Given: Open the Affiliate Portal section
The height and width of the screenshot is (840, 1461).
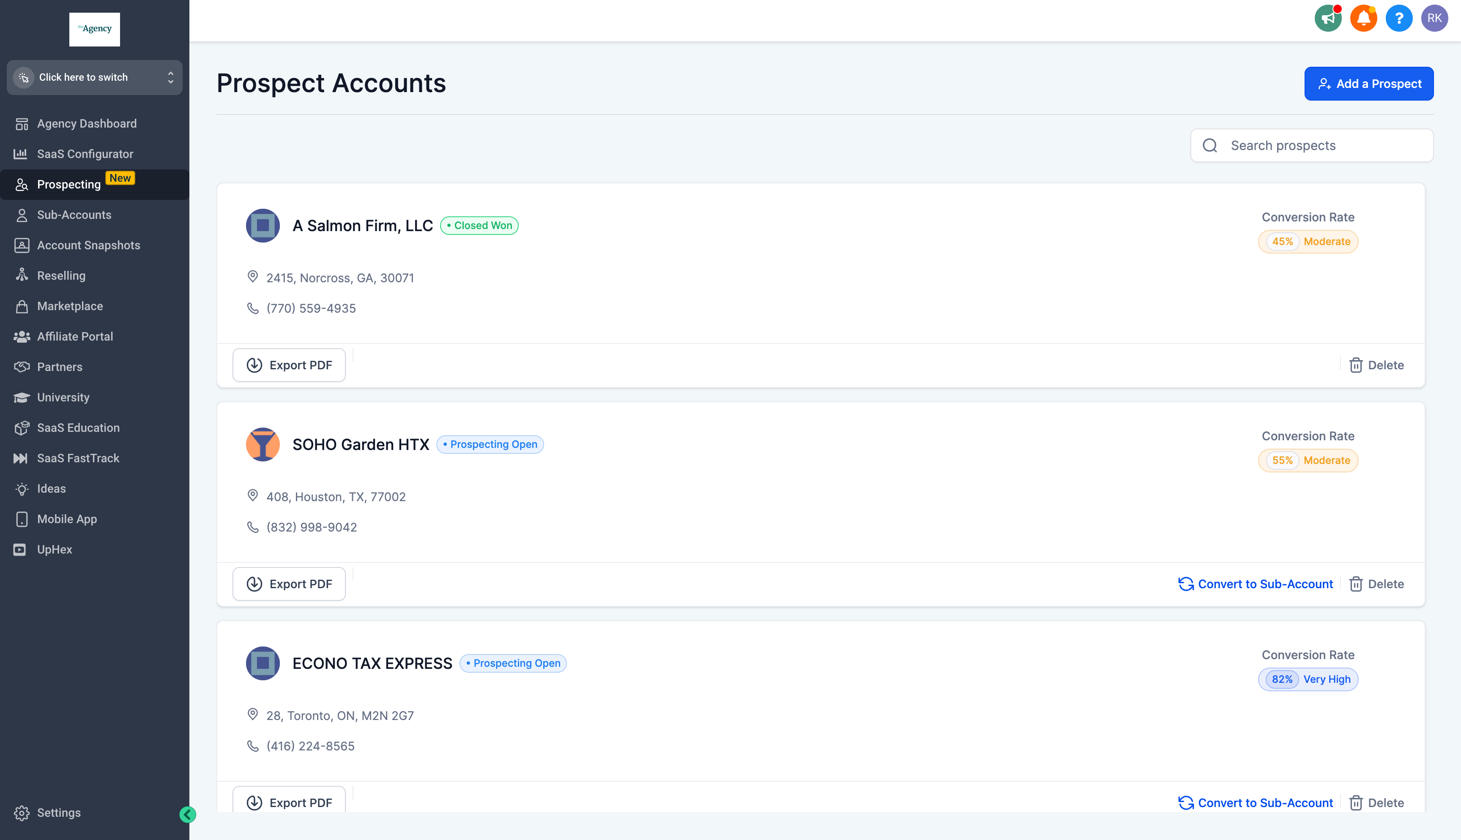Looking at the screenshot, I should (x=75, y=336).
